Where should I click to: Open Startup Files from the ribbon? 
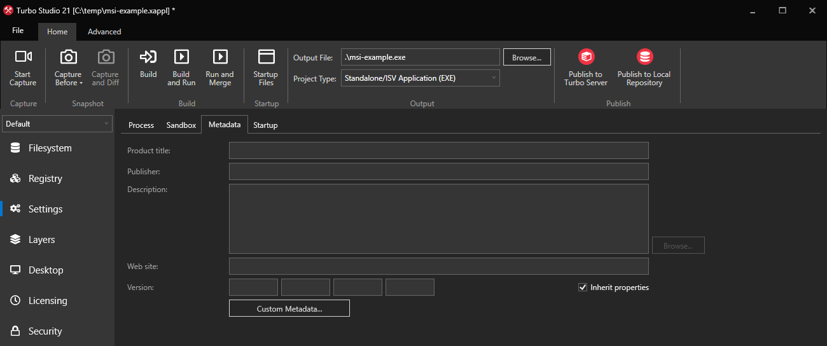266,58
